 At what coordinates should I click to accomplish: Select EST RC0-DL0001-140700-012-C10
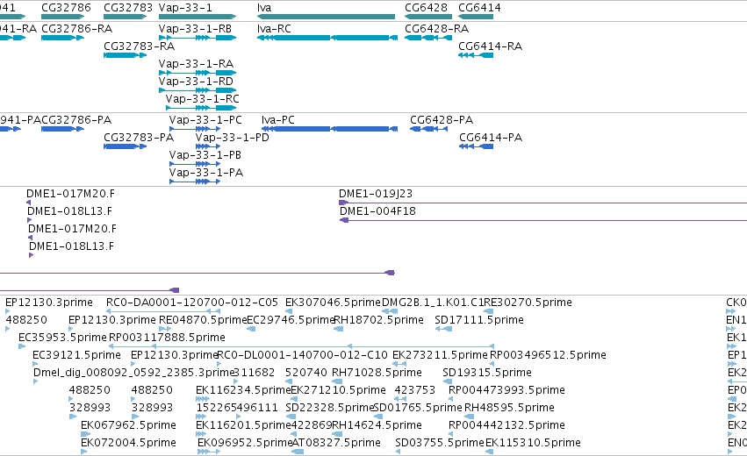tap(303, 355)
